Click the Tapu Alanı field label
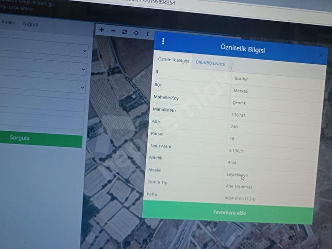332x249 pixels. pyautogui.click(x=160, y=146)
